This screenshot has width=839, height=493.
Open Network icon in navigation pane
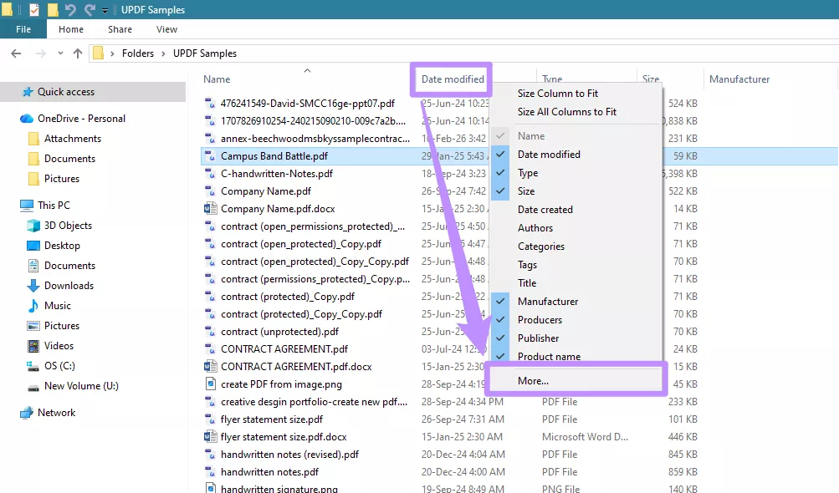27,413
